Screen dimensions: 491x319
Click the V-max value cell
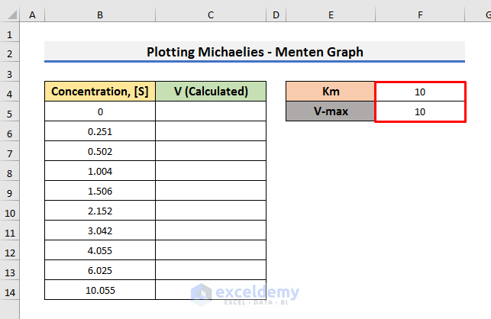click(x=420, y=111)
